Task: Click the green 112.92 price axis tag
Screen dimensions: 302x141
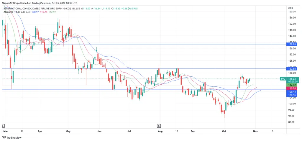Action: click(292, 85)
